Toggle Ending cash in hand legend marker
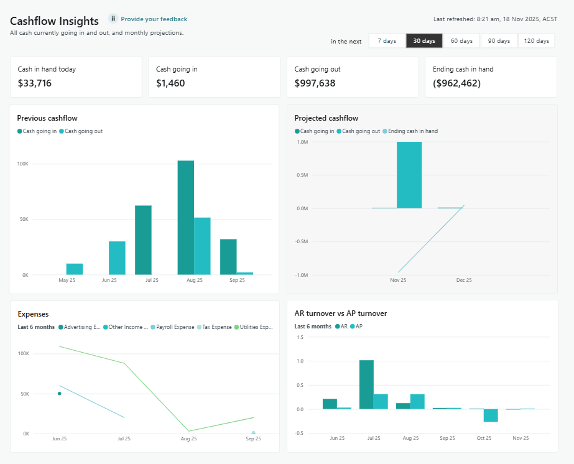The width and height of the screenshot is (574, 464). (412, 131)
